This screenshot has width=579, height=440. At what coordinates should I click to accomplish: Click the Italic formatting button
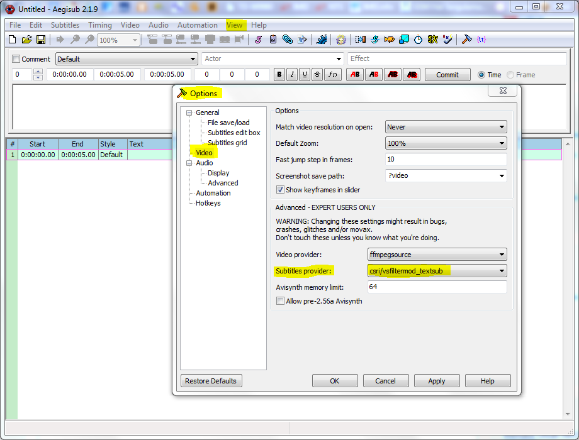point(292,75)
